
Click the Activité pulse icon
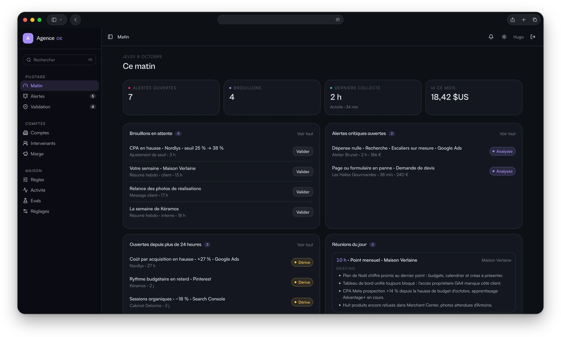[25, 190]
